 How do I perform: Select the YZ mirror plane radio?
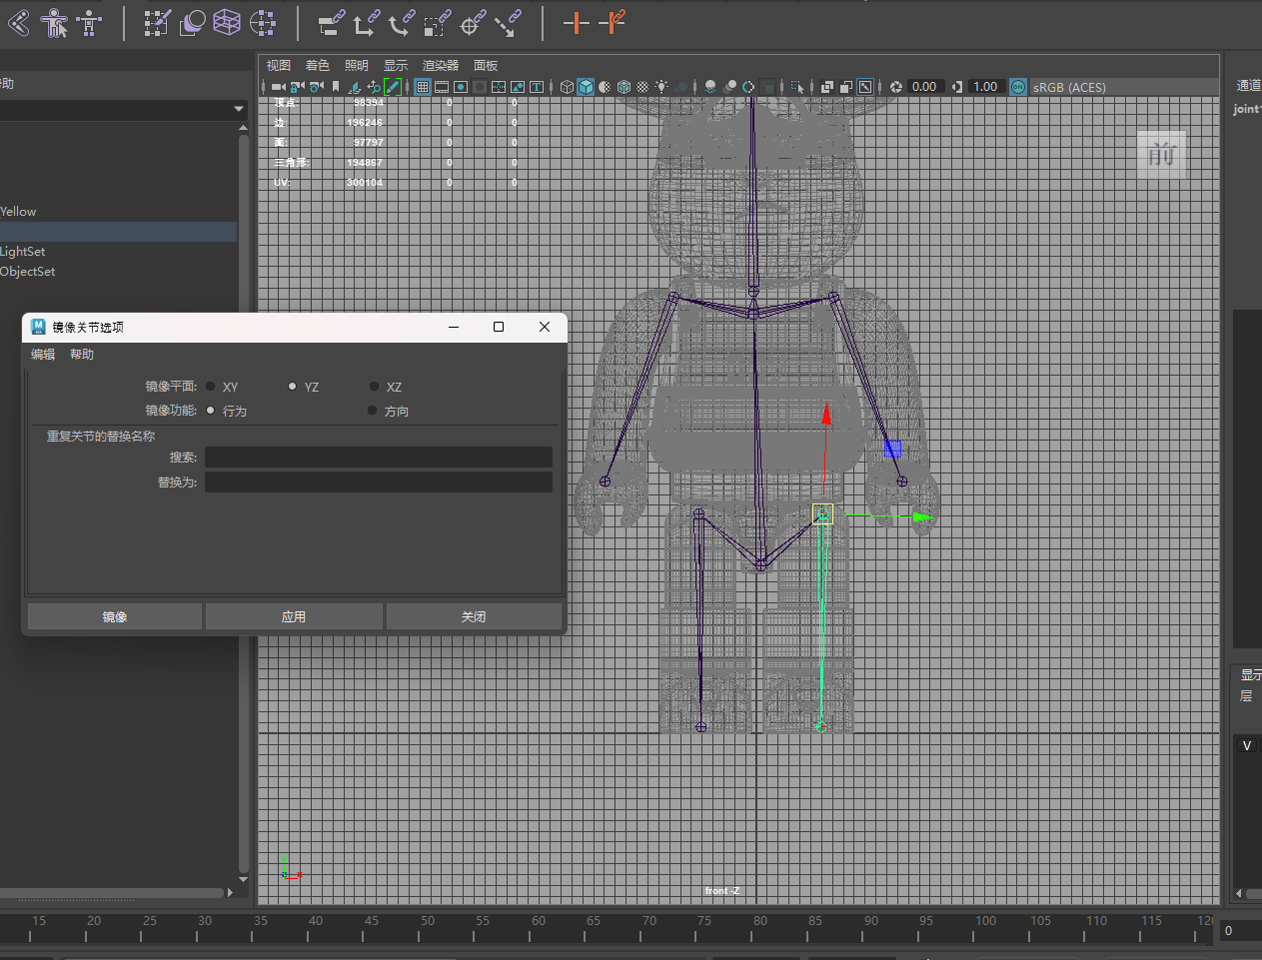pyautogui.click(x=292, y=387)
